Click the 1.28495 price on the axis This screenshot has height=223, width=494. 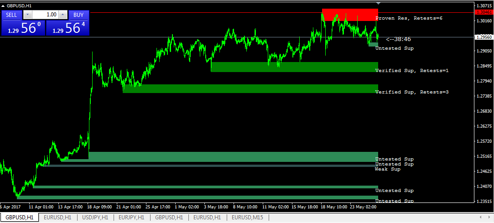pyautogui.click(x=484, y=66)
